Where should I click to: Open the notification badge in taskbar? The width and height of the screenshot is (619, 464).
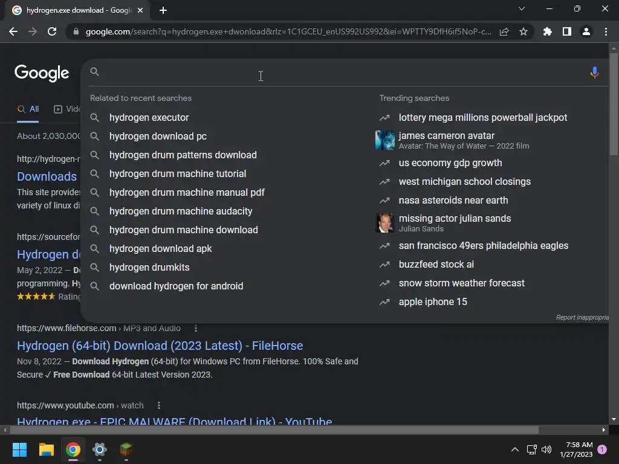tap(602, 449)
